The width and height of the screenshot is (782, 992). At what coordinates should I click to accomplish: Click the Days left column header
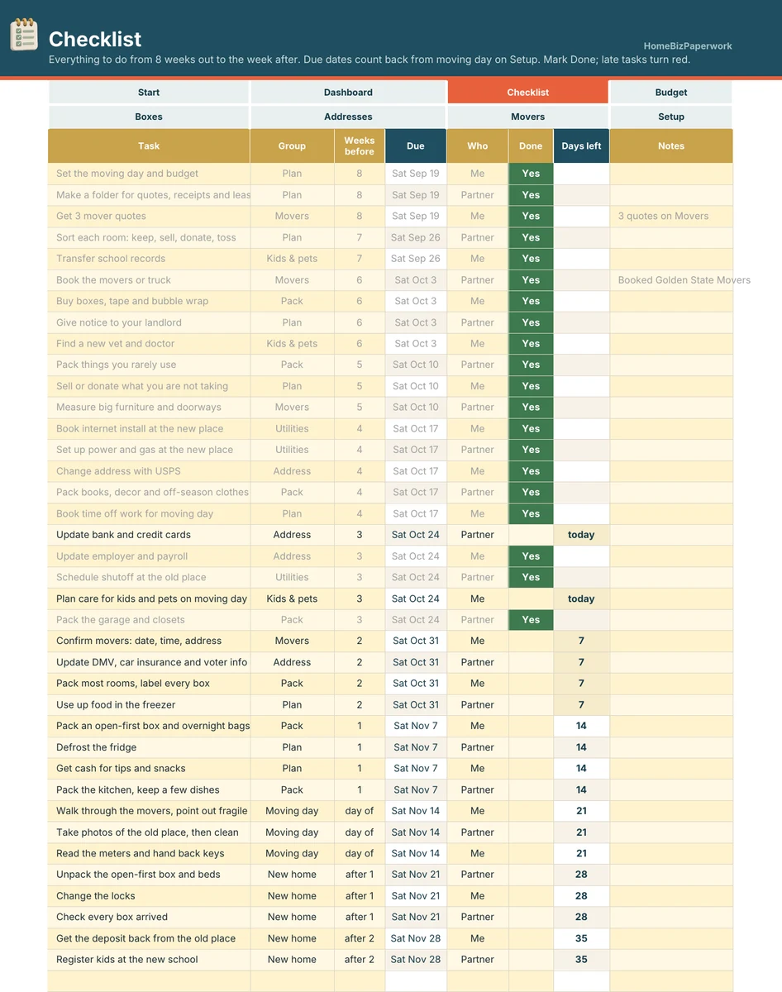[x=581, y=145]
